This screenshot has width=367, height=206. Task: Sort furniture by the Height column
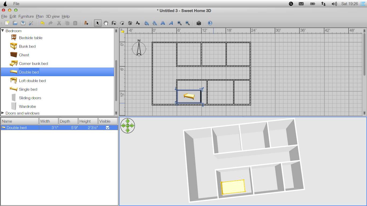[88, 121]
